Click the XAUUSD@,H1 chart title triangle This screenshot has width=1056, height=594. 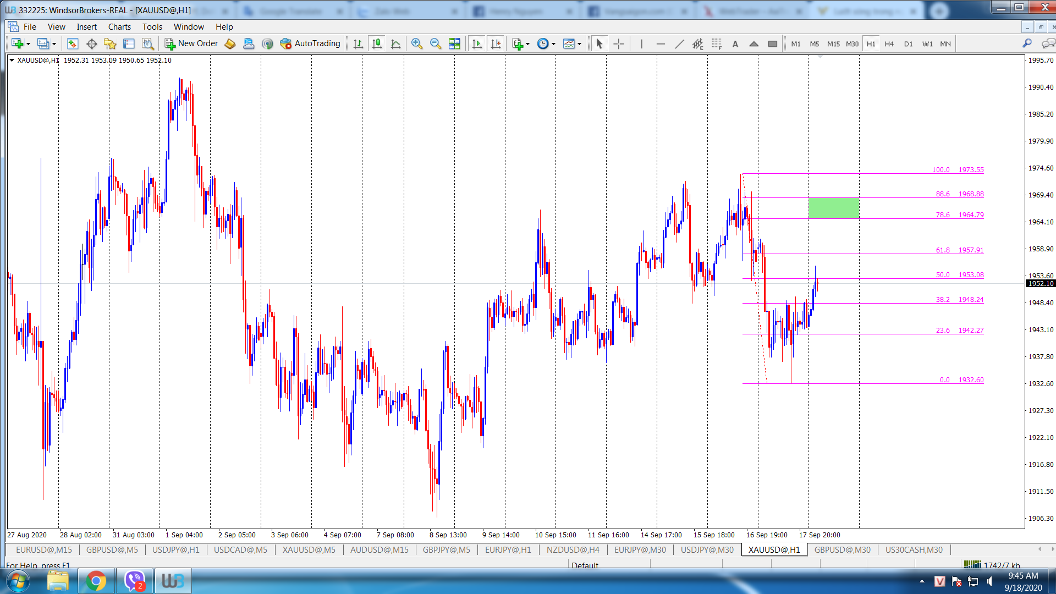point(12,60)
